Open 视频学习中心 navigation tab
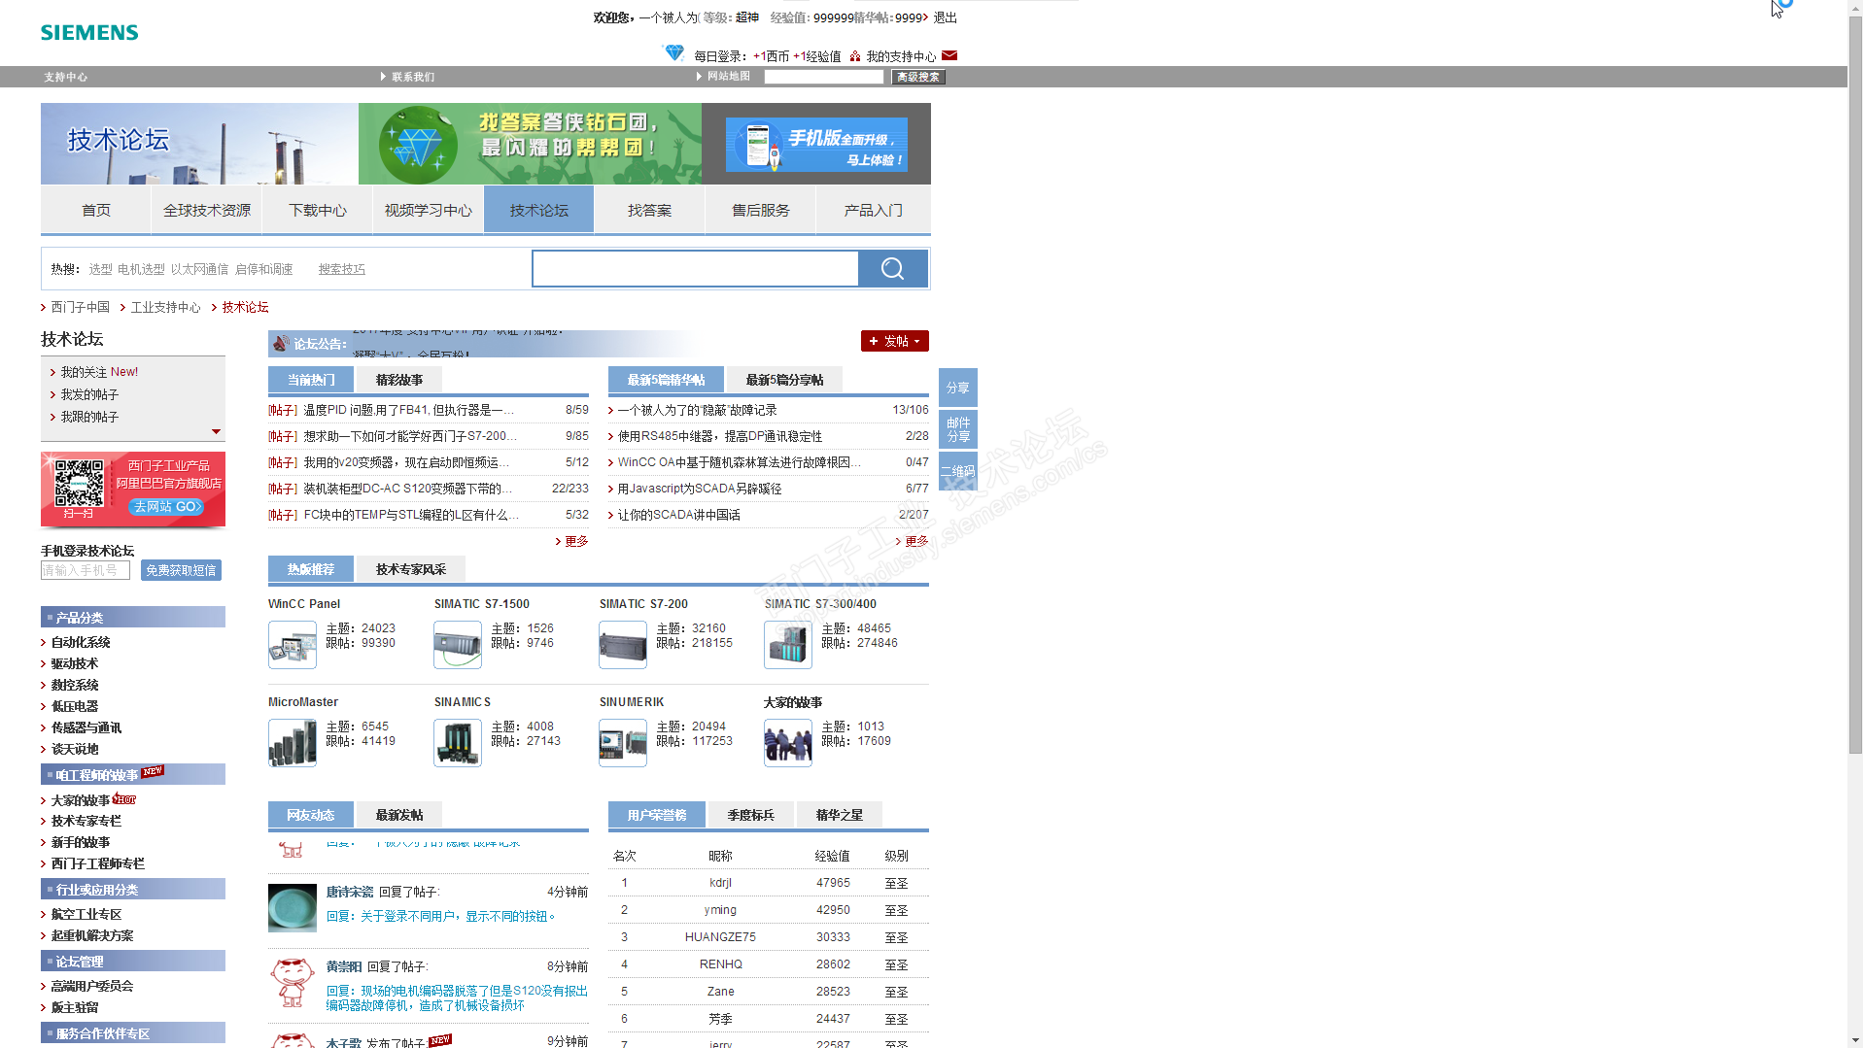The image size is (1863, 1048). (x=429, y=210)
